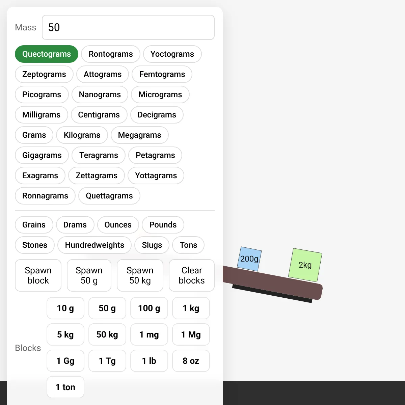Screen dimensions: 405x405
Task: Choose the Kilograms unit chip
Action: point(82,135)
